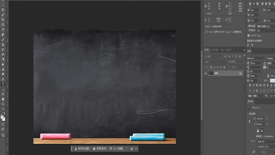Click the lock icon on 背景 layer
275x155 pixels.
click(x=240, y=73)
